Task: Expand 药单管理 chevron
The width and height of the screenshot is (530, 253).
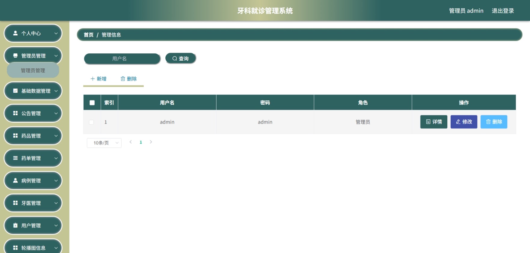Action: tap(56, 158)
